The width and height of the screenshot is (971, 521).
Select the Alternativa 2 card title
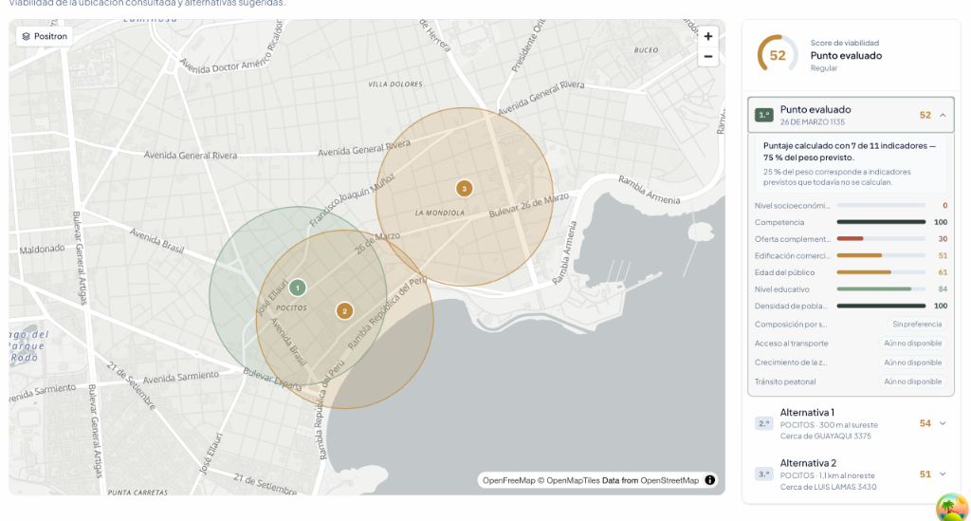[808, 463]
